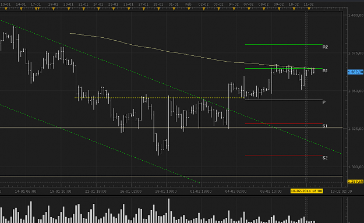Select the S1 support label
Viewport: 364px width, 223px height.
(325, 126)
